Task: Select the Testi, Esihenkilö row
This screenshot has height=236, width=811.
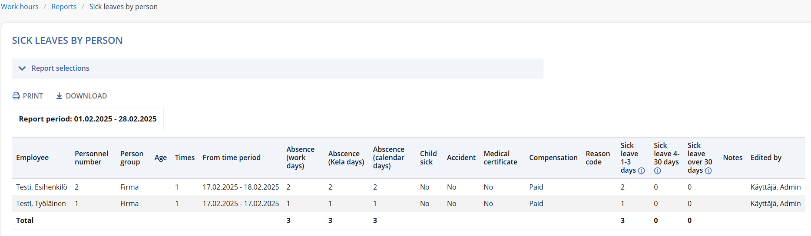Action: 408,187
